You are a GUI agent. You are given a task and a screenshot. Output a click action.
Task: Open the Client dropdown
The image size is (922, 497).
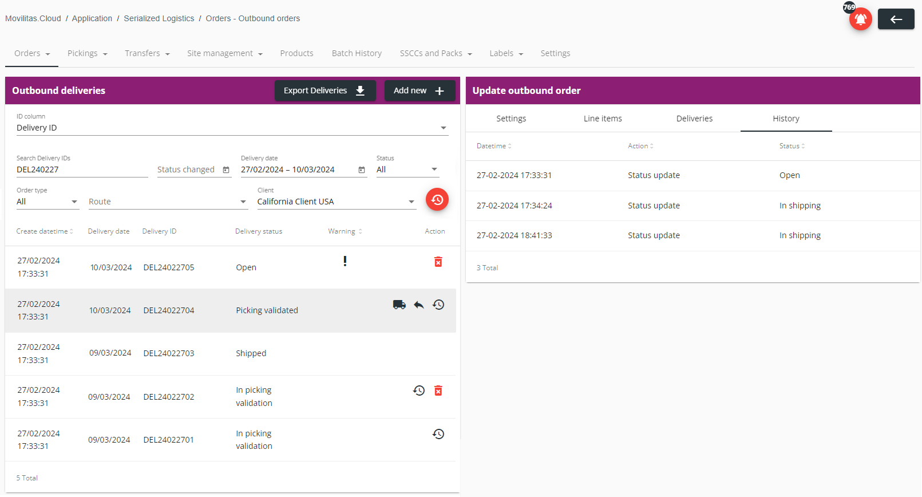pyautogui.click(x=337, y=202)
